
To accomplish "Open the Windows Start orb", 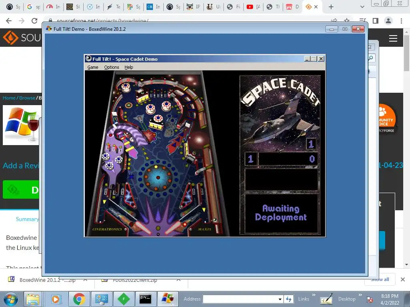I will pos(10,299).
